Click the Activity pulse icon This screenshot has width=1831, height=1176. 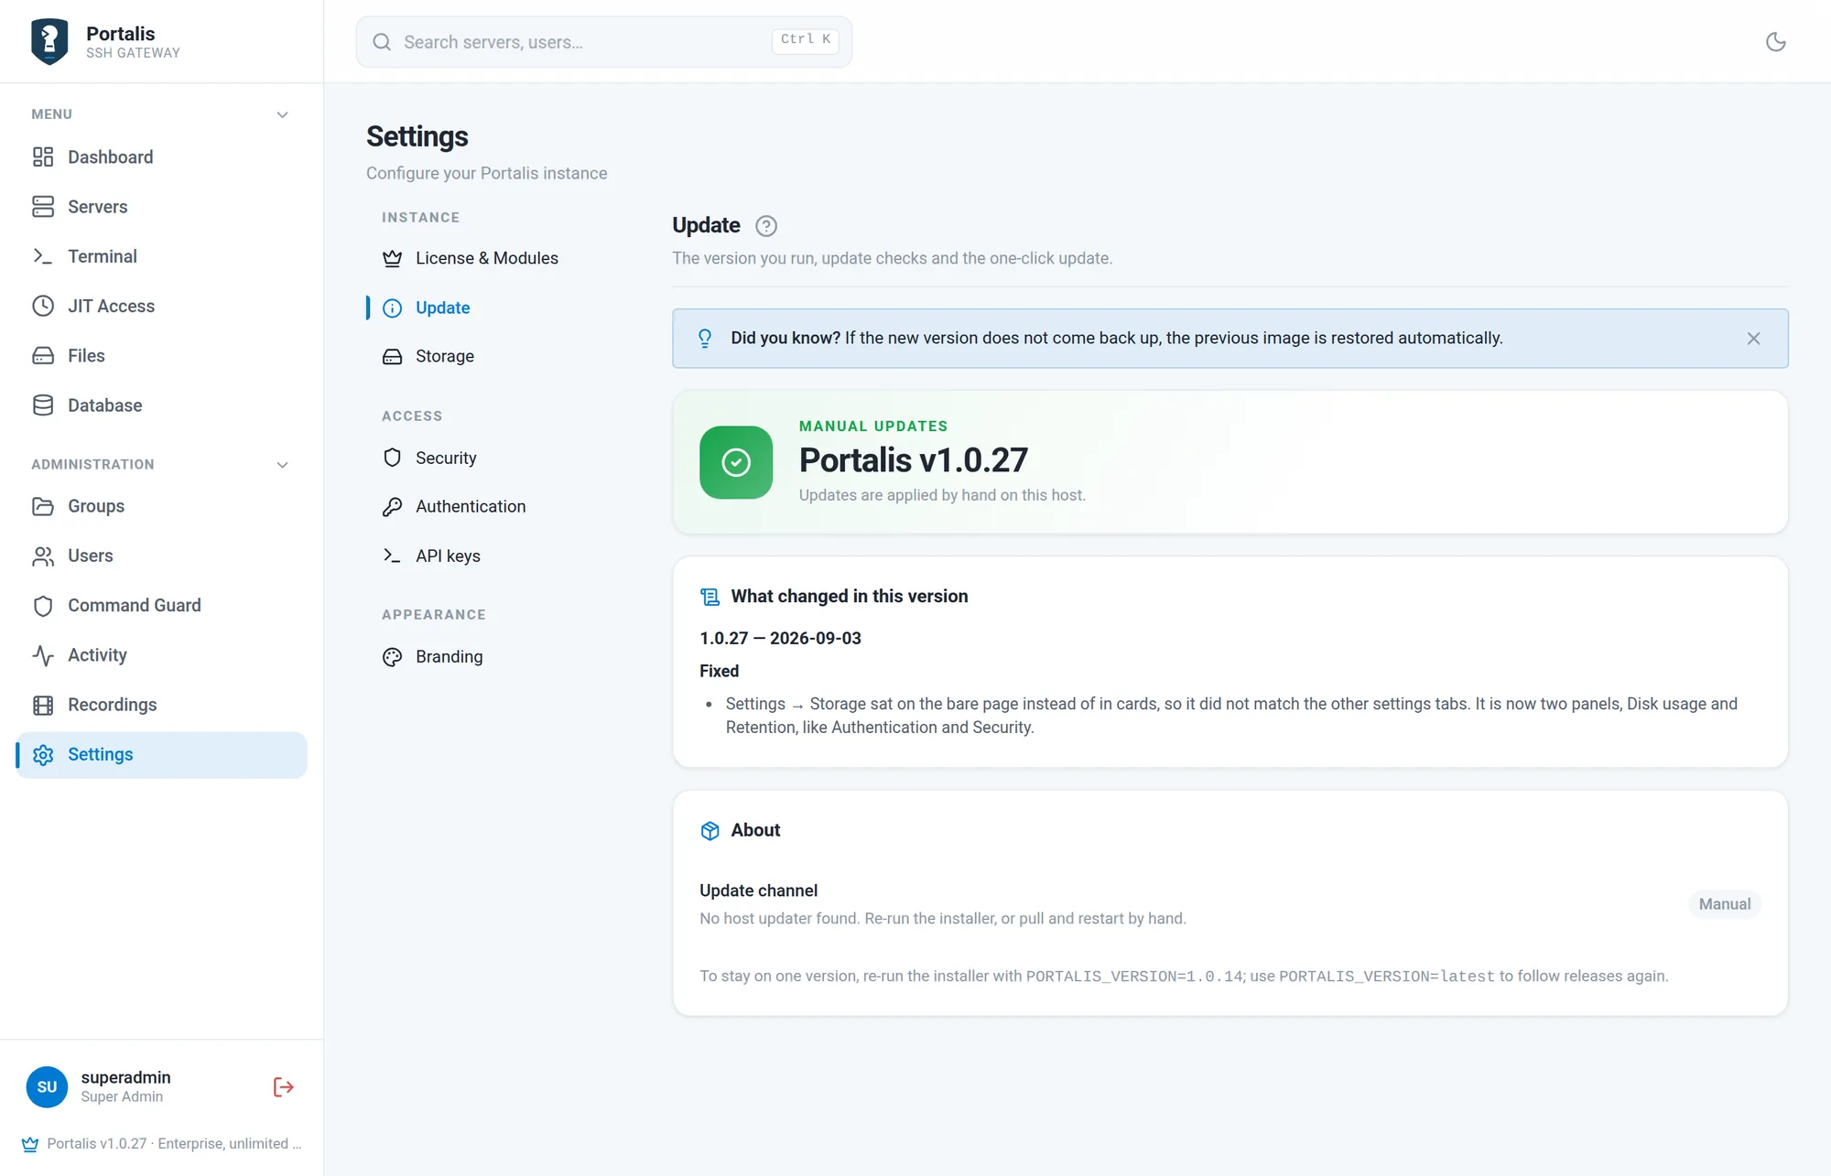pos(43,655)
